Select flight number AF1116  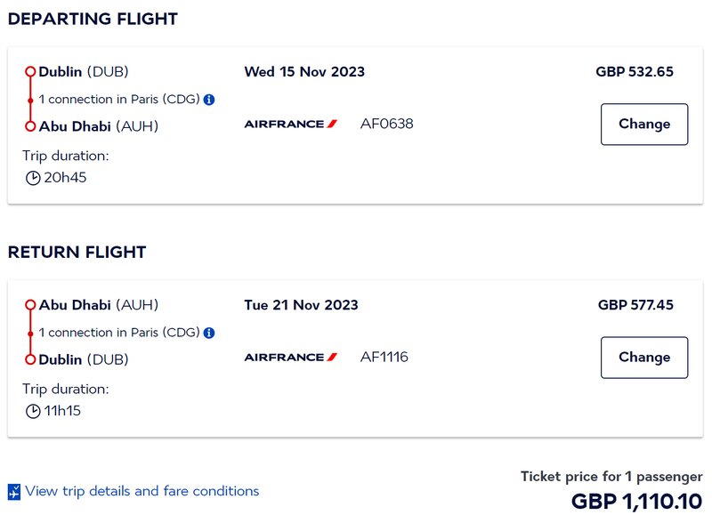click(384, 358)
